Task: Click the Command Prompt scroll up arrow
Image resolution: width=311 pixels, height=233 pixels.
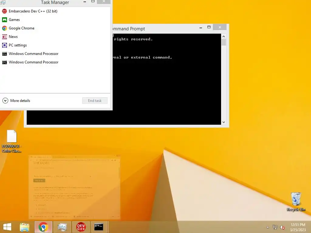Action: click(224, 36)
